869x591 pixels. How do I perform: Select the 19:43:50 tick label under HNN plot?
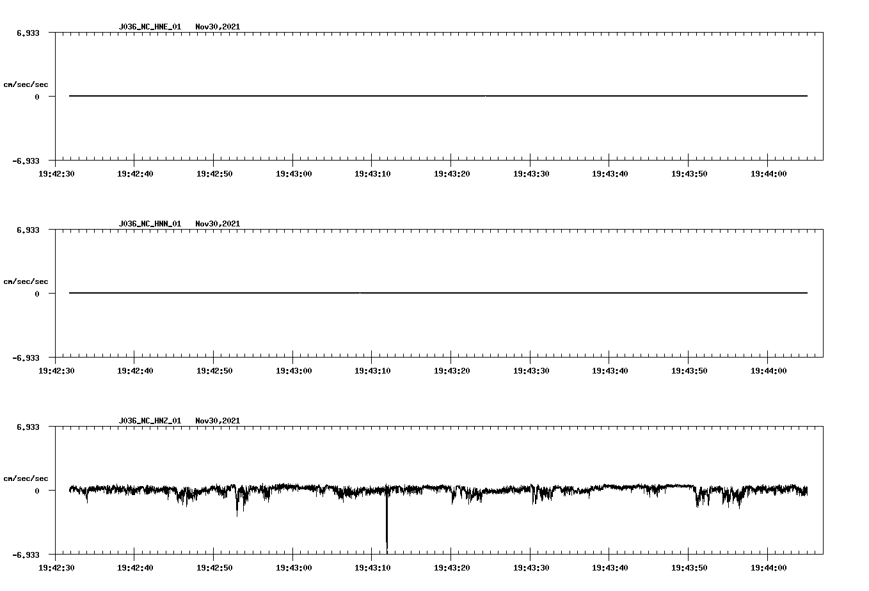(x=690, y=370)
